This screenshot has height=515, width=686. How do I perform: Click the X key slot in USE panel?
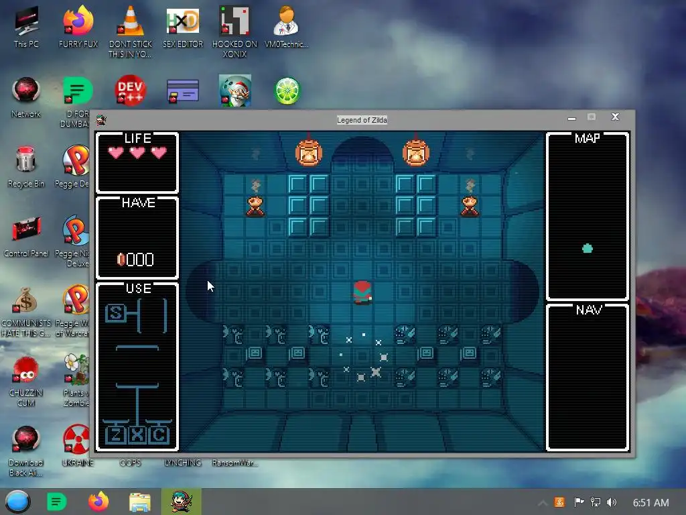137,435
